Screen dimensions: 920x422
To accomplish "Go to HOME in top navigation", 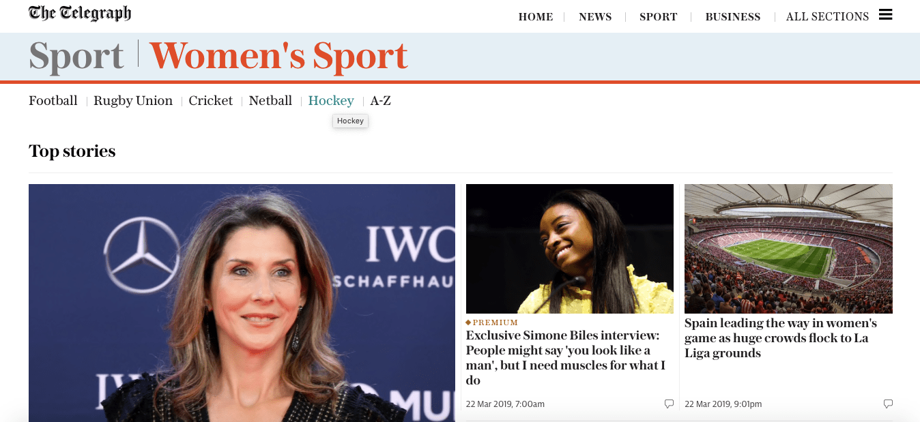I will (536, 16).
